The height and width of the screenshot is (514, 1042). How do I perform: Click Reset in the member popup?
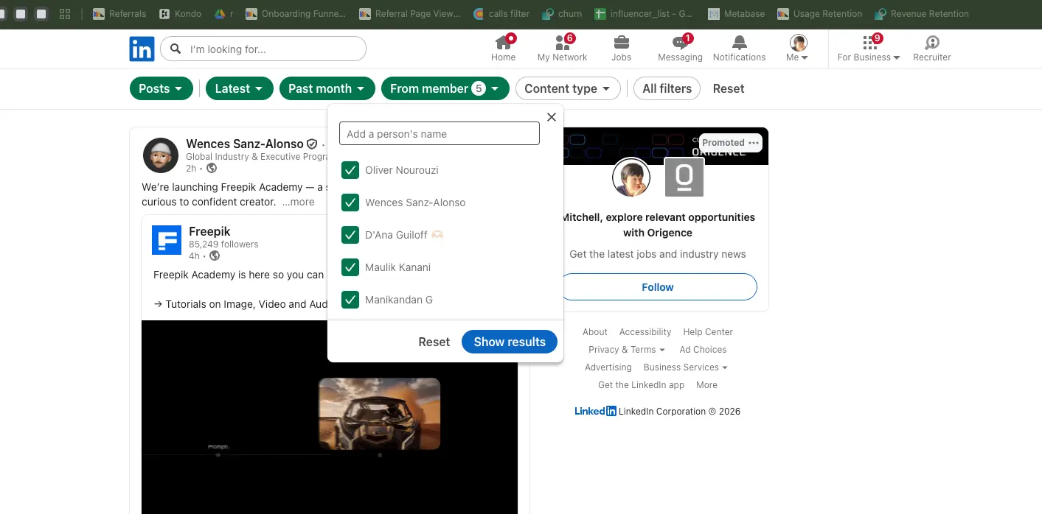(434, 342)
